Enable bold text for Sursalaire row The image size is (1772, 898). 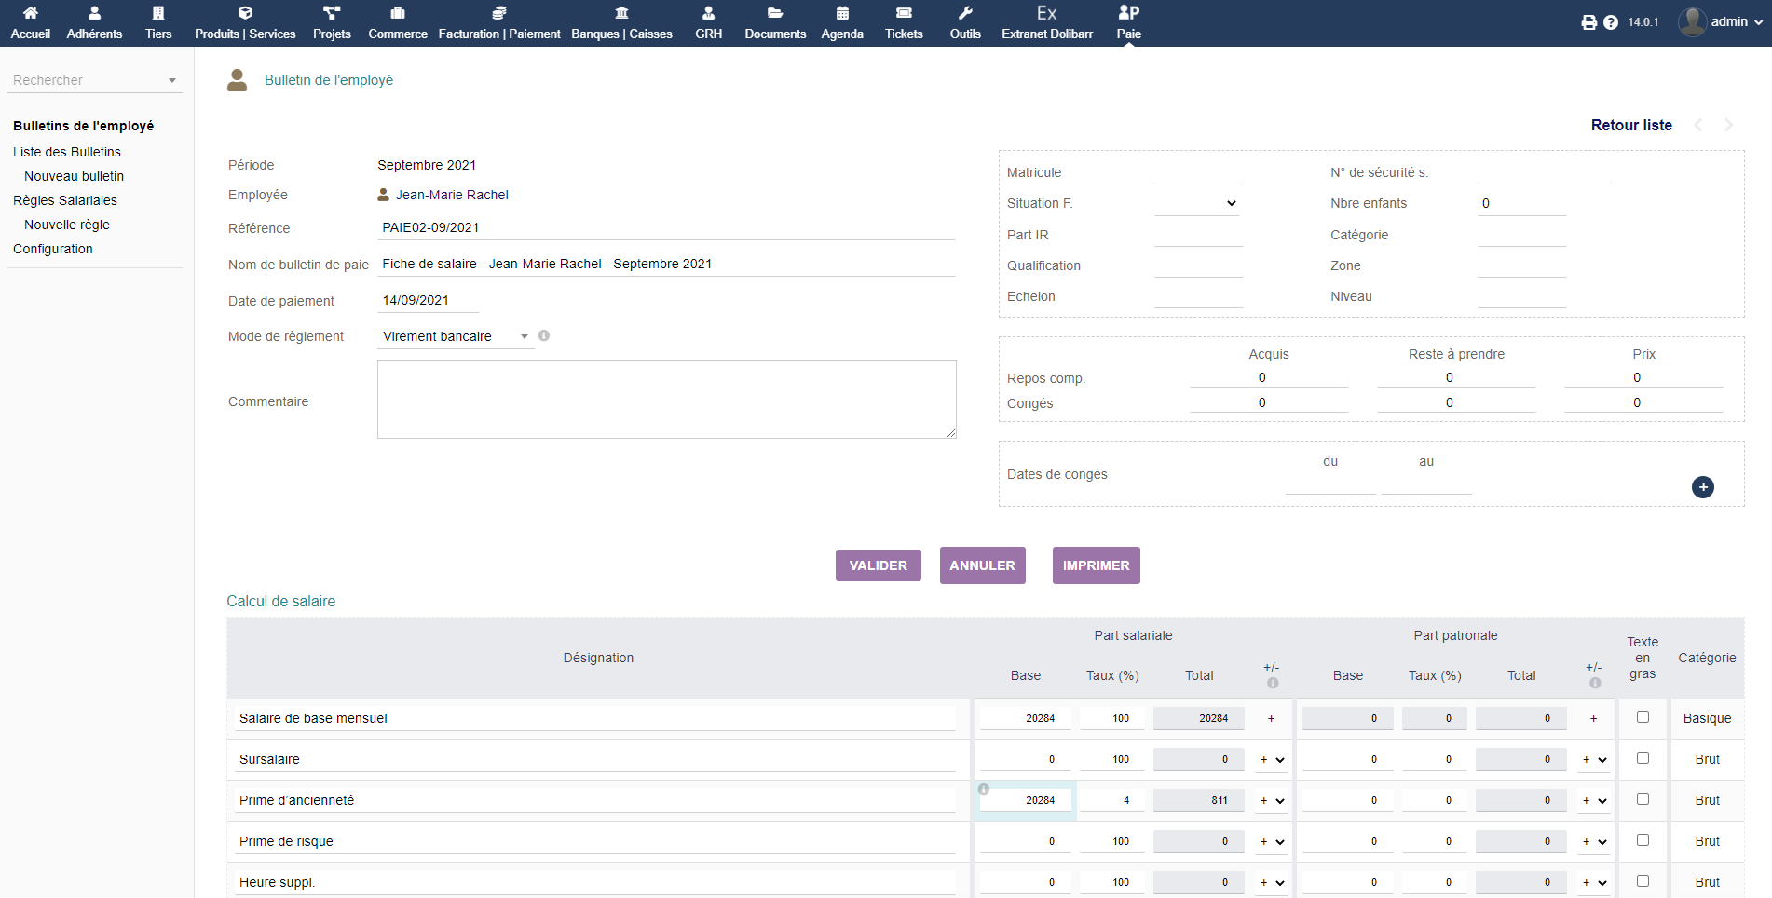click(x=1643, y=758)
